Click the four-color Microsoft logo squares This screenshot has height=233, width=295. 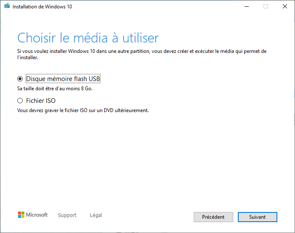pos(21,215)
